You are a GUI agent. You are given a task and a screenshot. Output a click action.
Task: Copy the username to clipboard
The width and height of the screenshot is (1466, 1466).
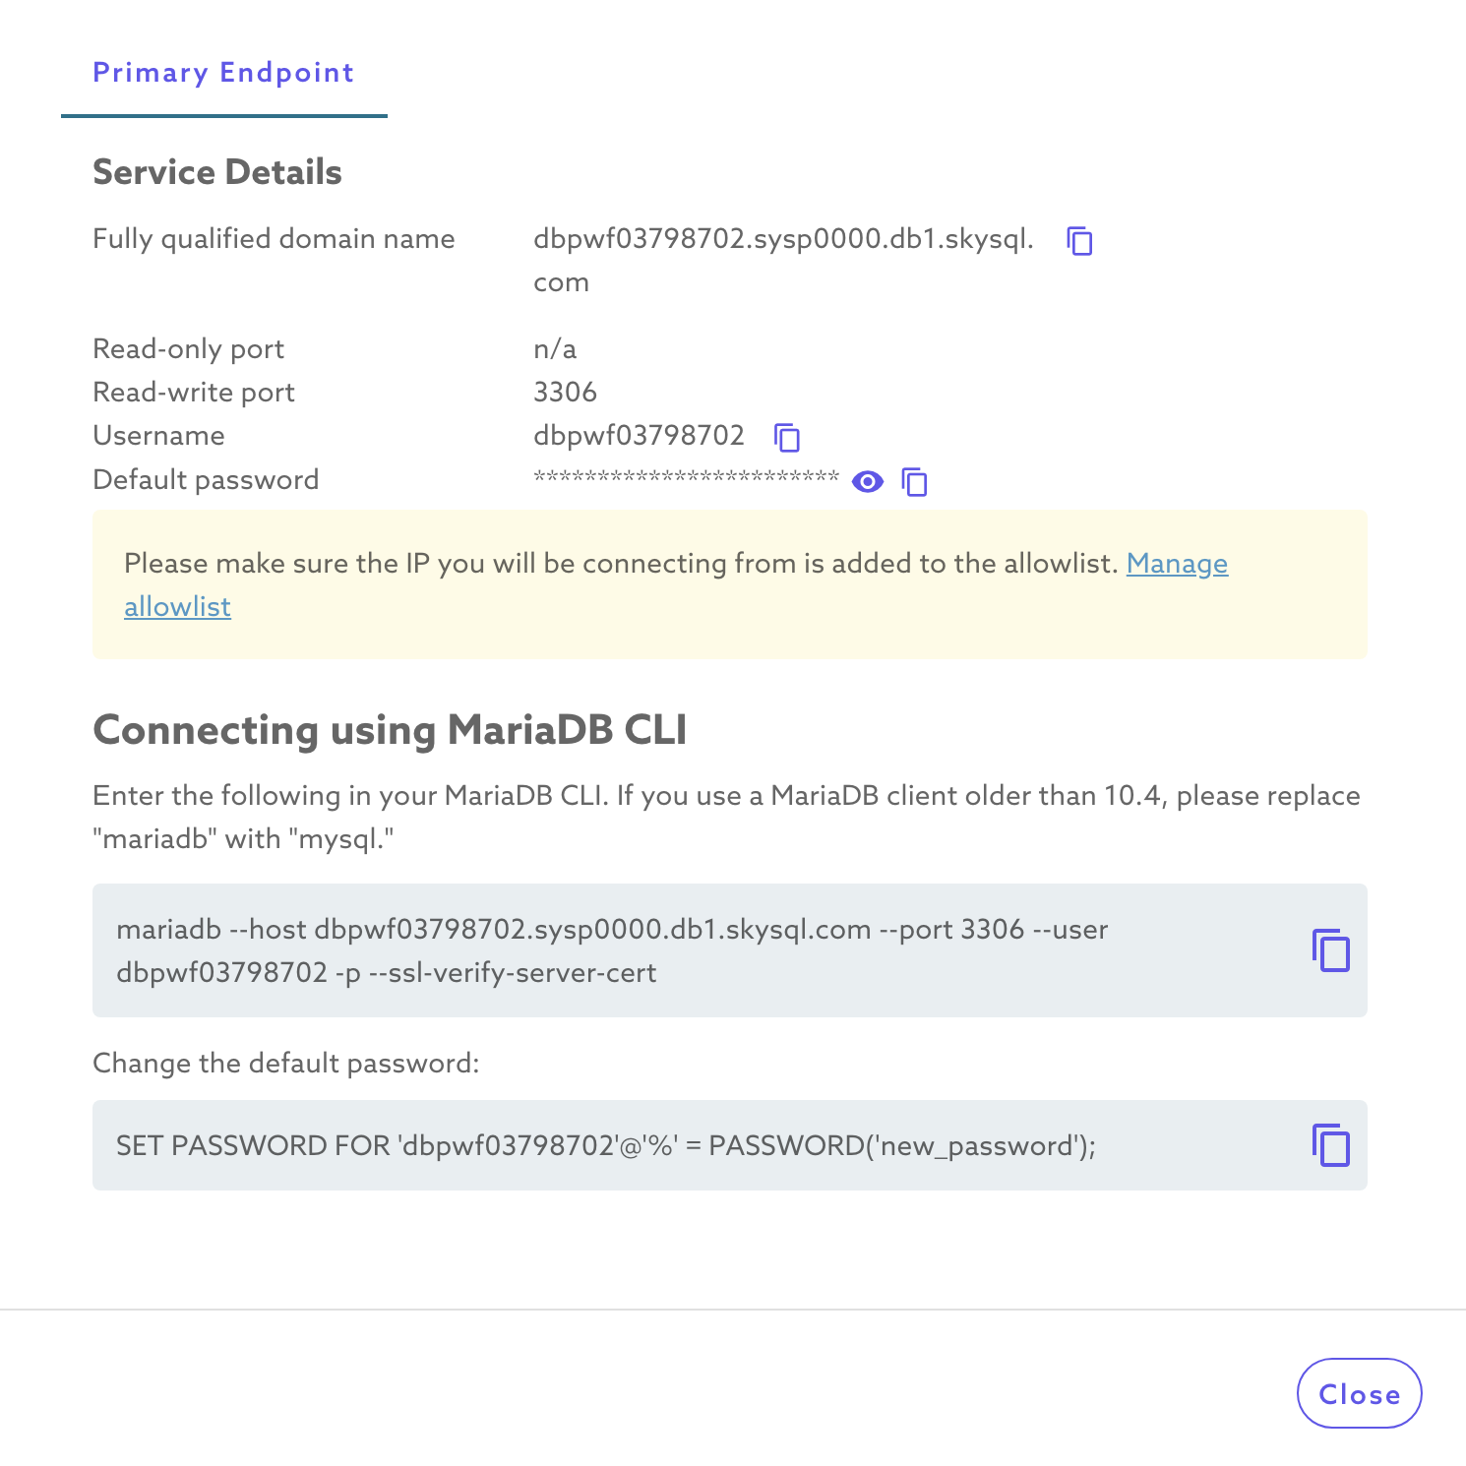coord(787,437)
